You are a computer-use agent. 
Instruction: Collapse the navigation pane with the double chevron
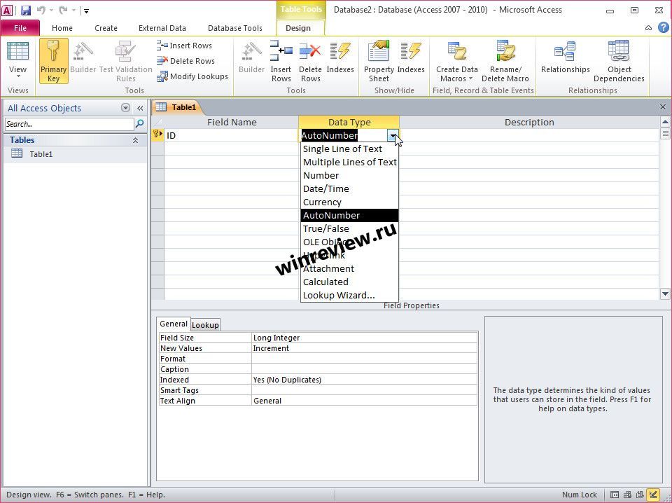point(140,108)
